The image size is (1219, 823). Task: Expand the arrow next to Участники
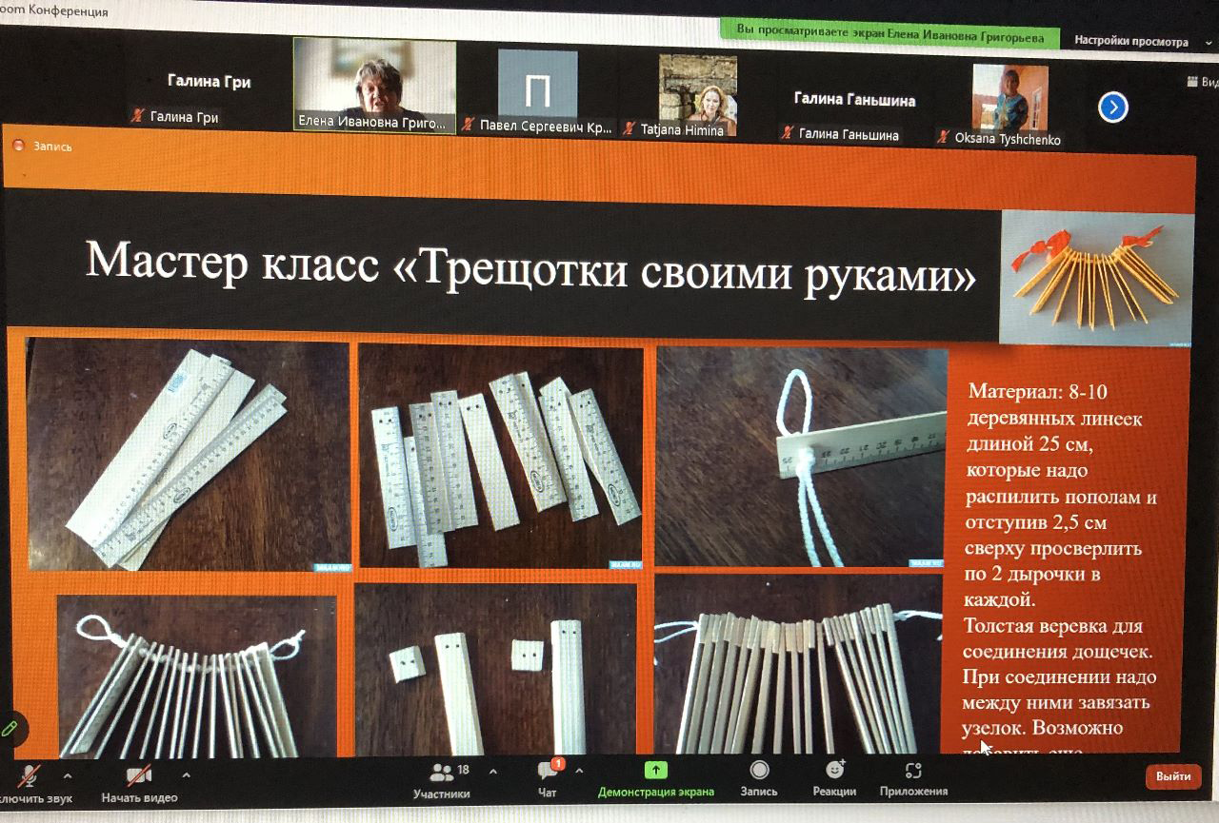click(x=492, y=771)
